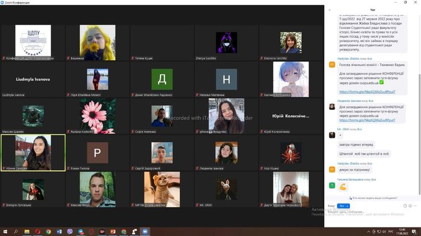Open the active Zoom taskbar icon

point(145,231)
